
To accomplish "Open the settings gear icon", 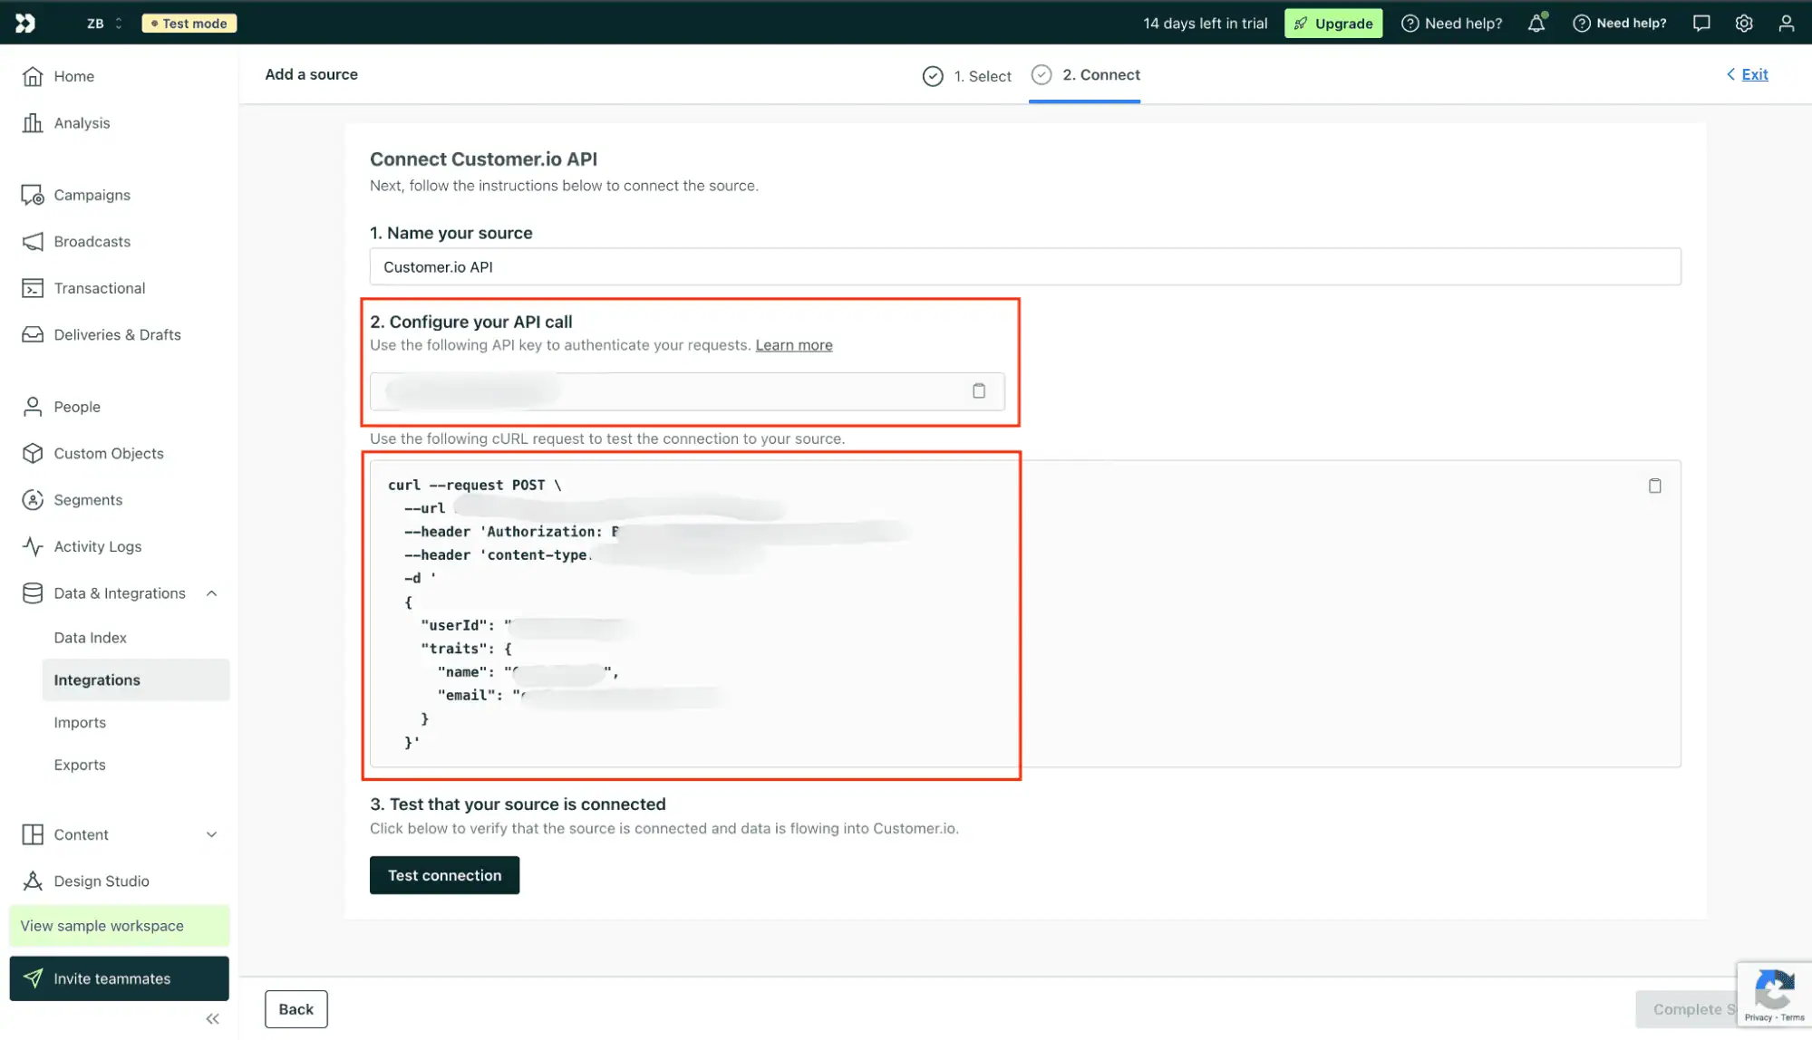I will tap(1742, 23).
